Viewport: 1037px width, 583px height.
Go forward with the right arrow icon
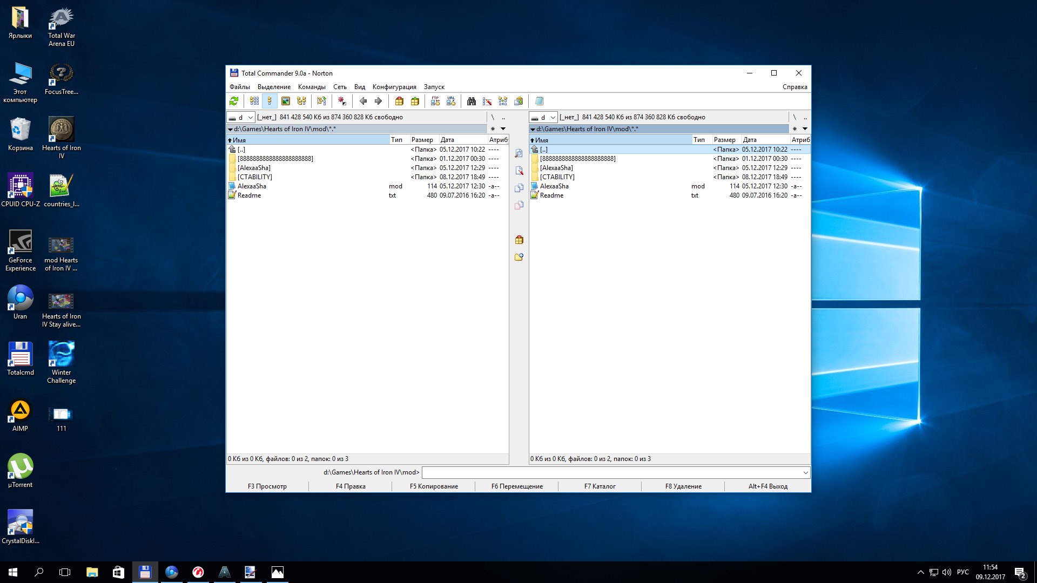[x=378, y=101]
